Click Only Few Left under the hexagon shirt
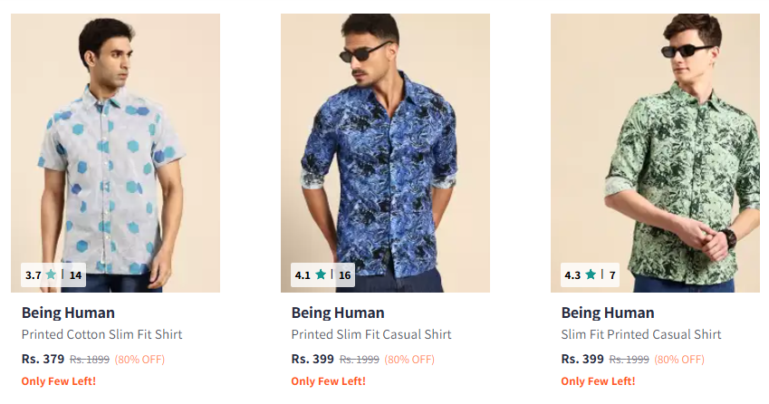The height and width of the screenshot is (404, 769). click(x=58, y=381)
